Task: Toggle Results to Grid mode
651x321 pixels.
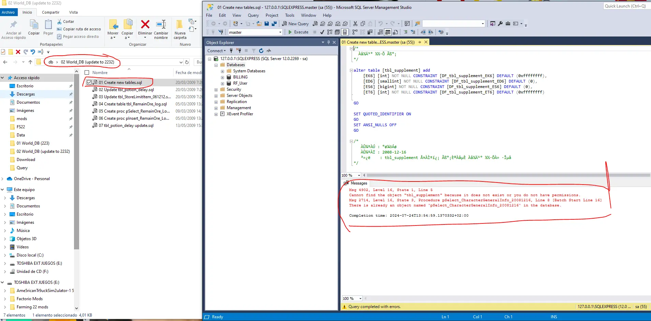Action: click(x=388, y=32)
